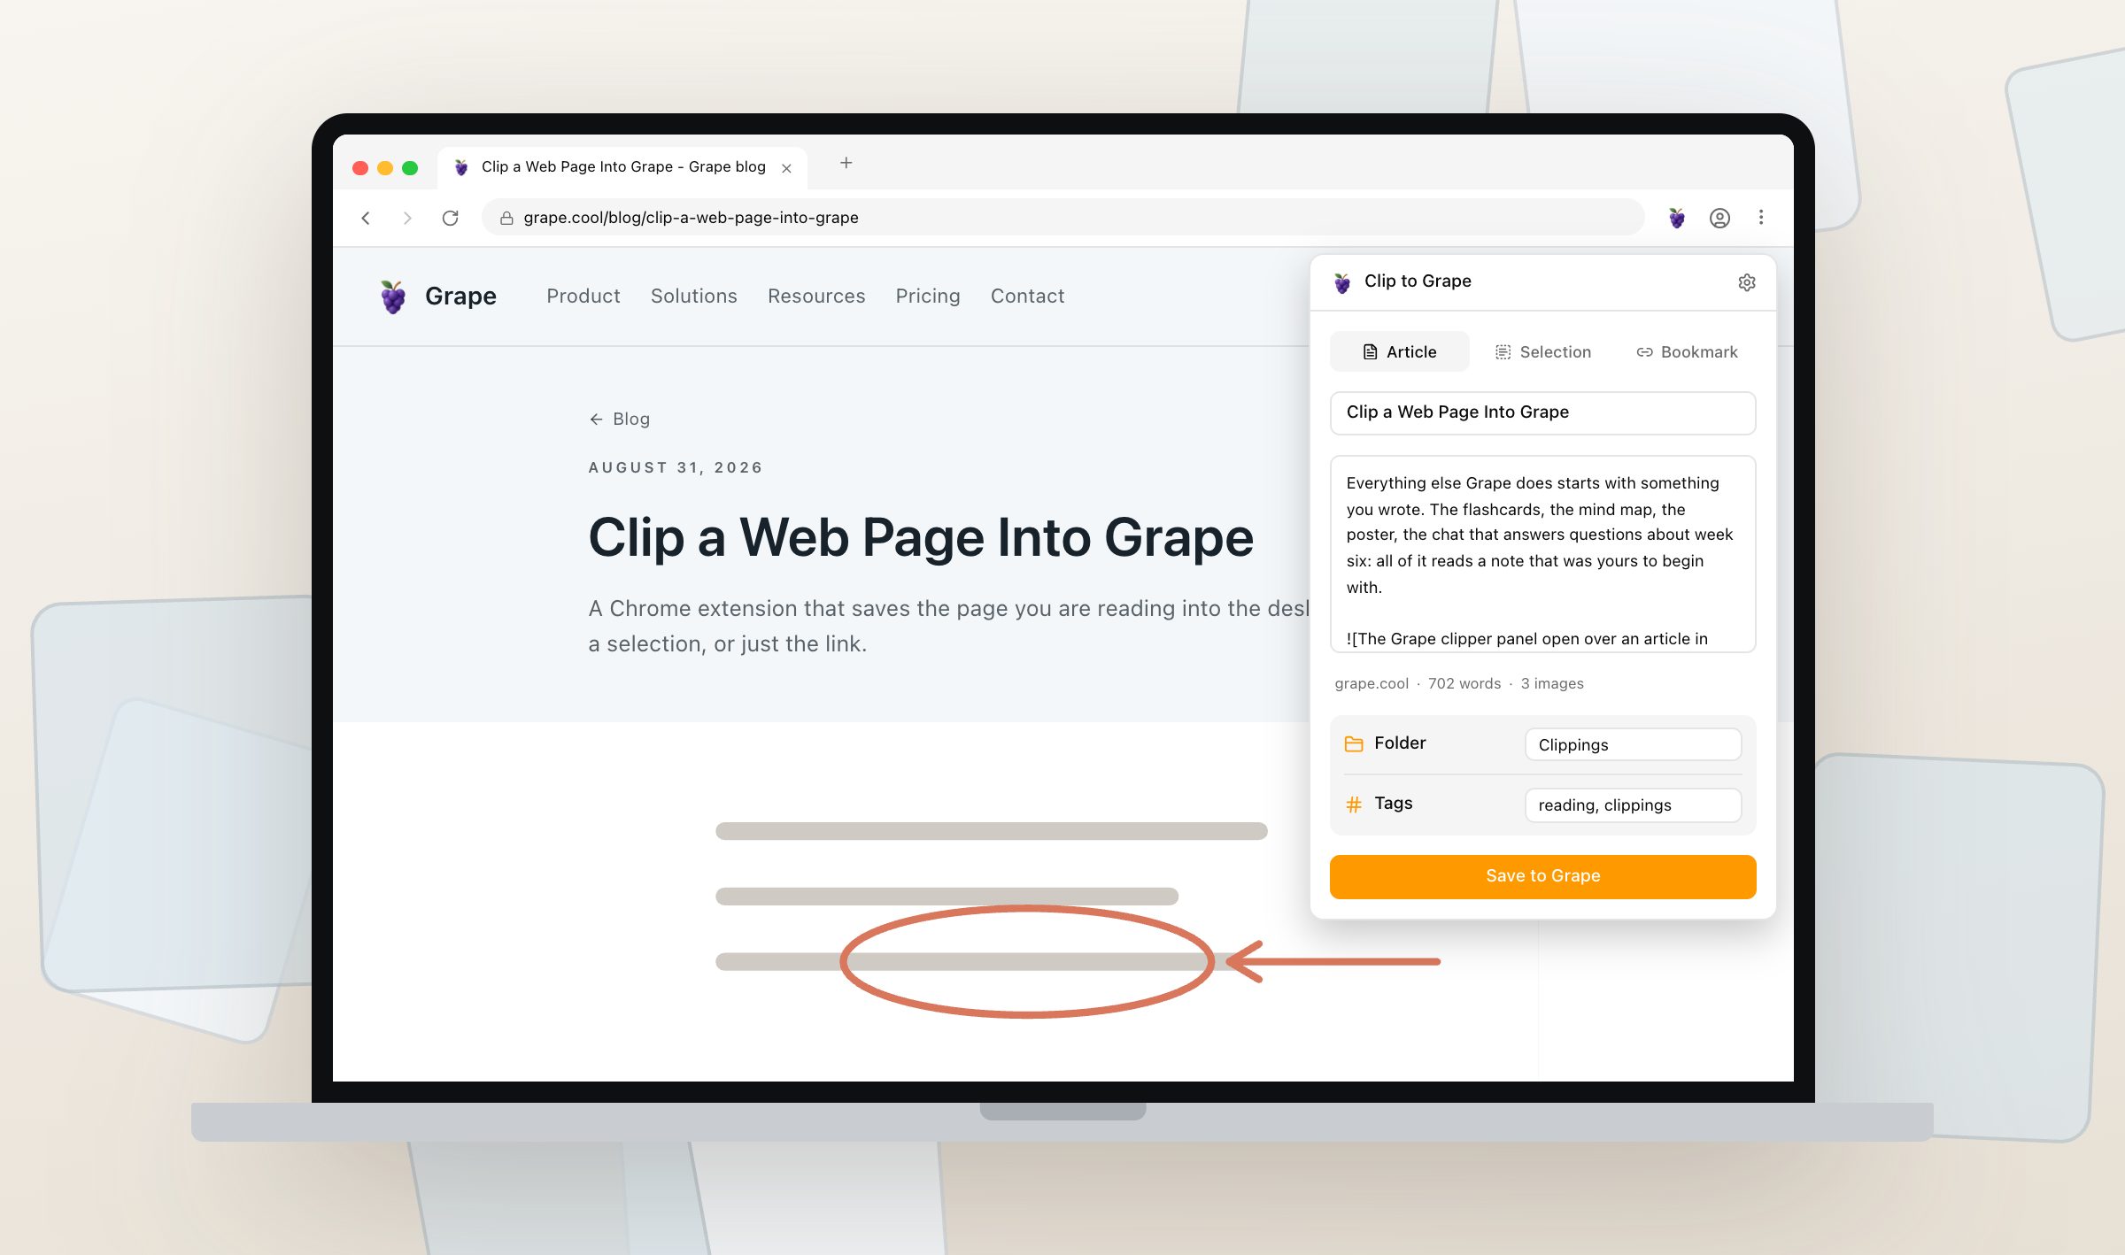
Task: Click the 3 images count text
Action: [1552, 683]
